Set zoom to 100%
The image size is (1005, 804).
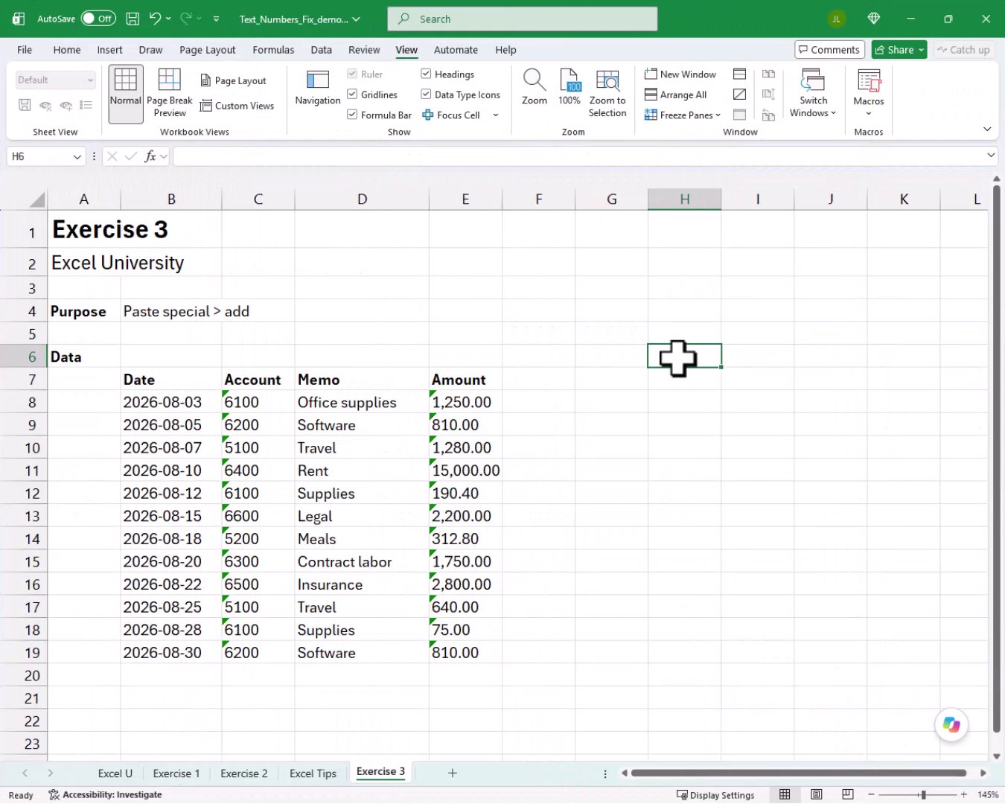(569, 87)
